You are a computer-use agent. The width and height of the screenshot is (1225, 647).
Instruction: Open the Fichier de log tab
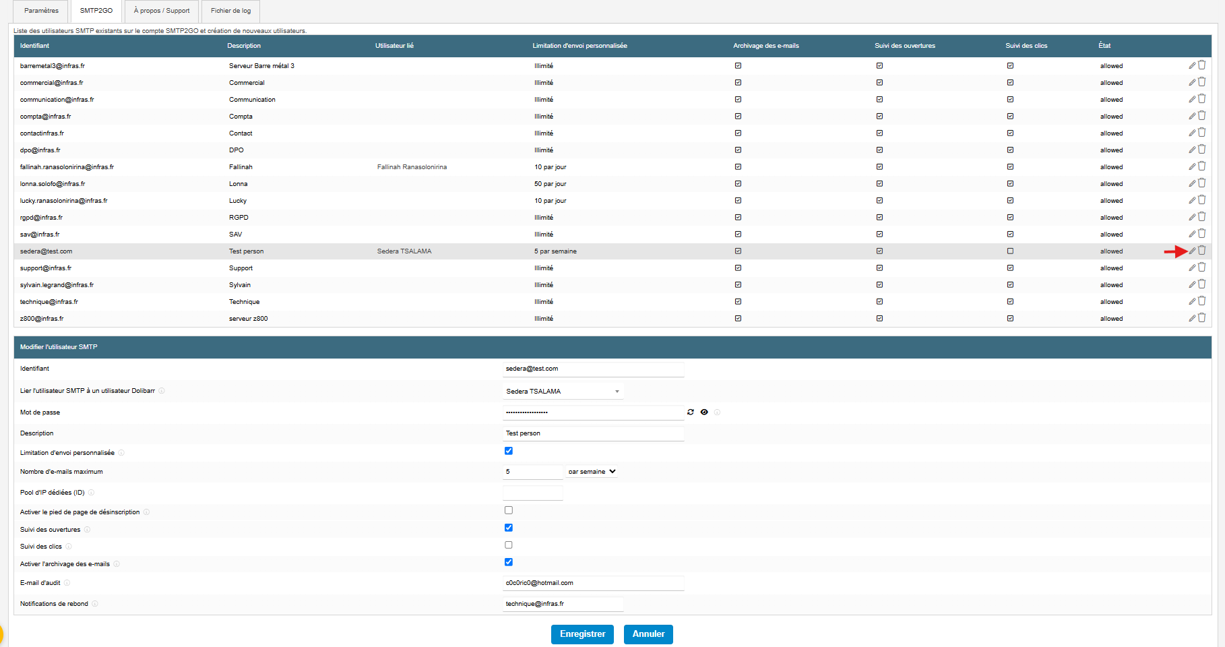tap(230, 11)
